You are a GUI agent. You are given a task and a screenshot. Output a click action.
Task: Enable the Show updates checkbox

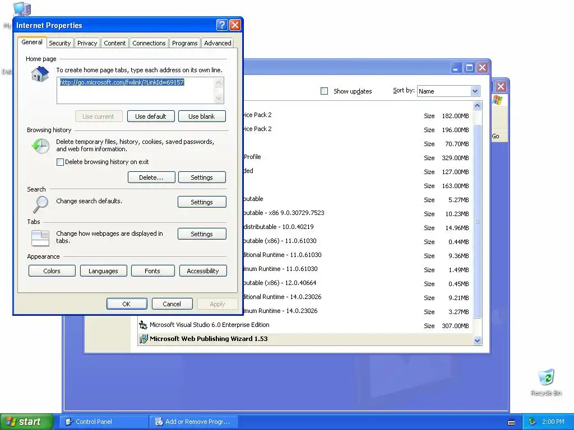click(325, 91)
